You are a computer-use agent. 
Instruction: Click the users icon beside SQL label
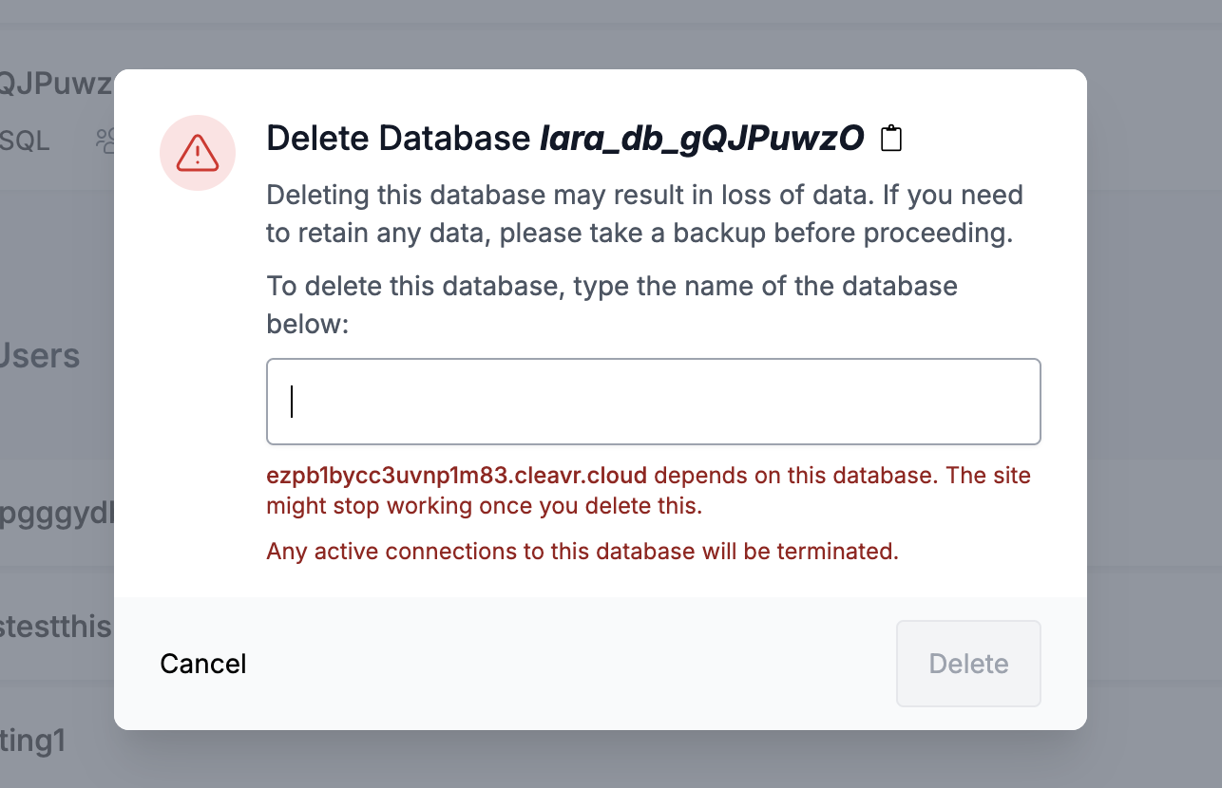(x=105, y=141)
